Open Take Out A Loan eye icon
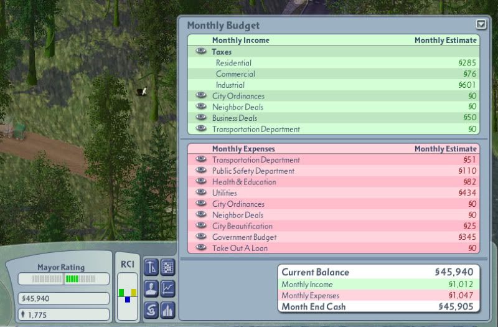 [200, 247]
